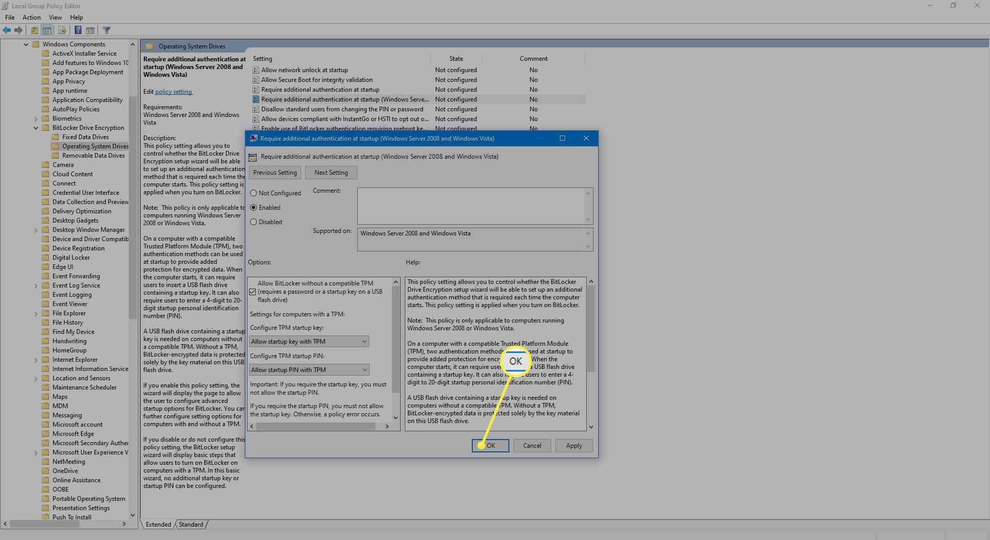This screenshot has height=540, width=990.
Task: Click the BitLocker Drive Encryption folder icon
Action: point(45,128)
